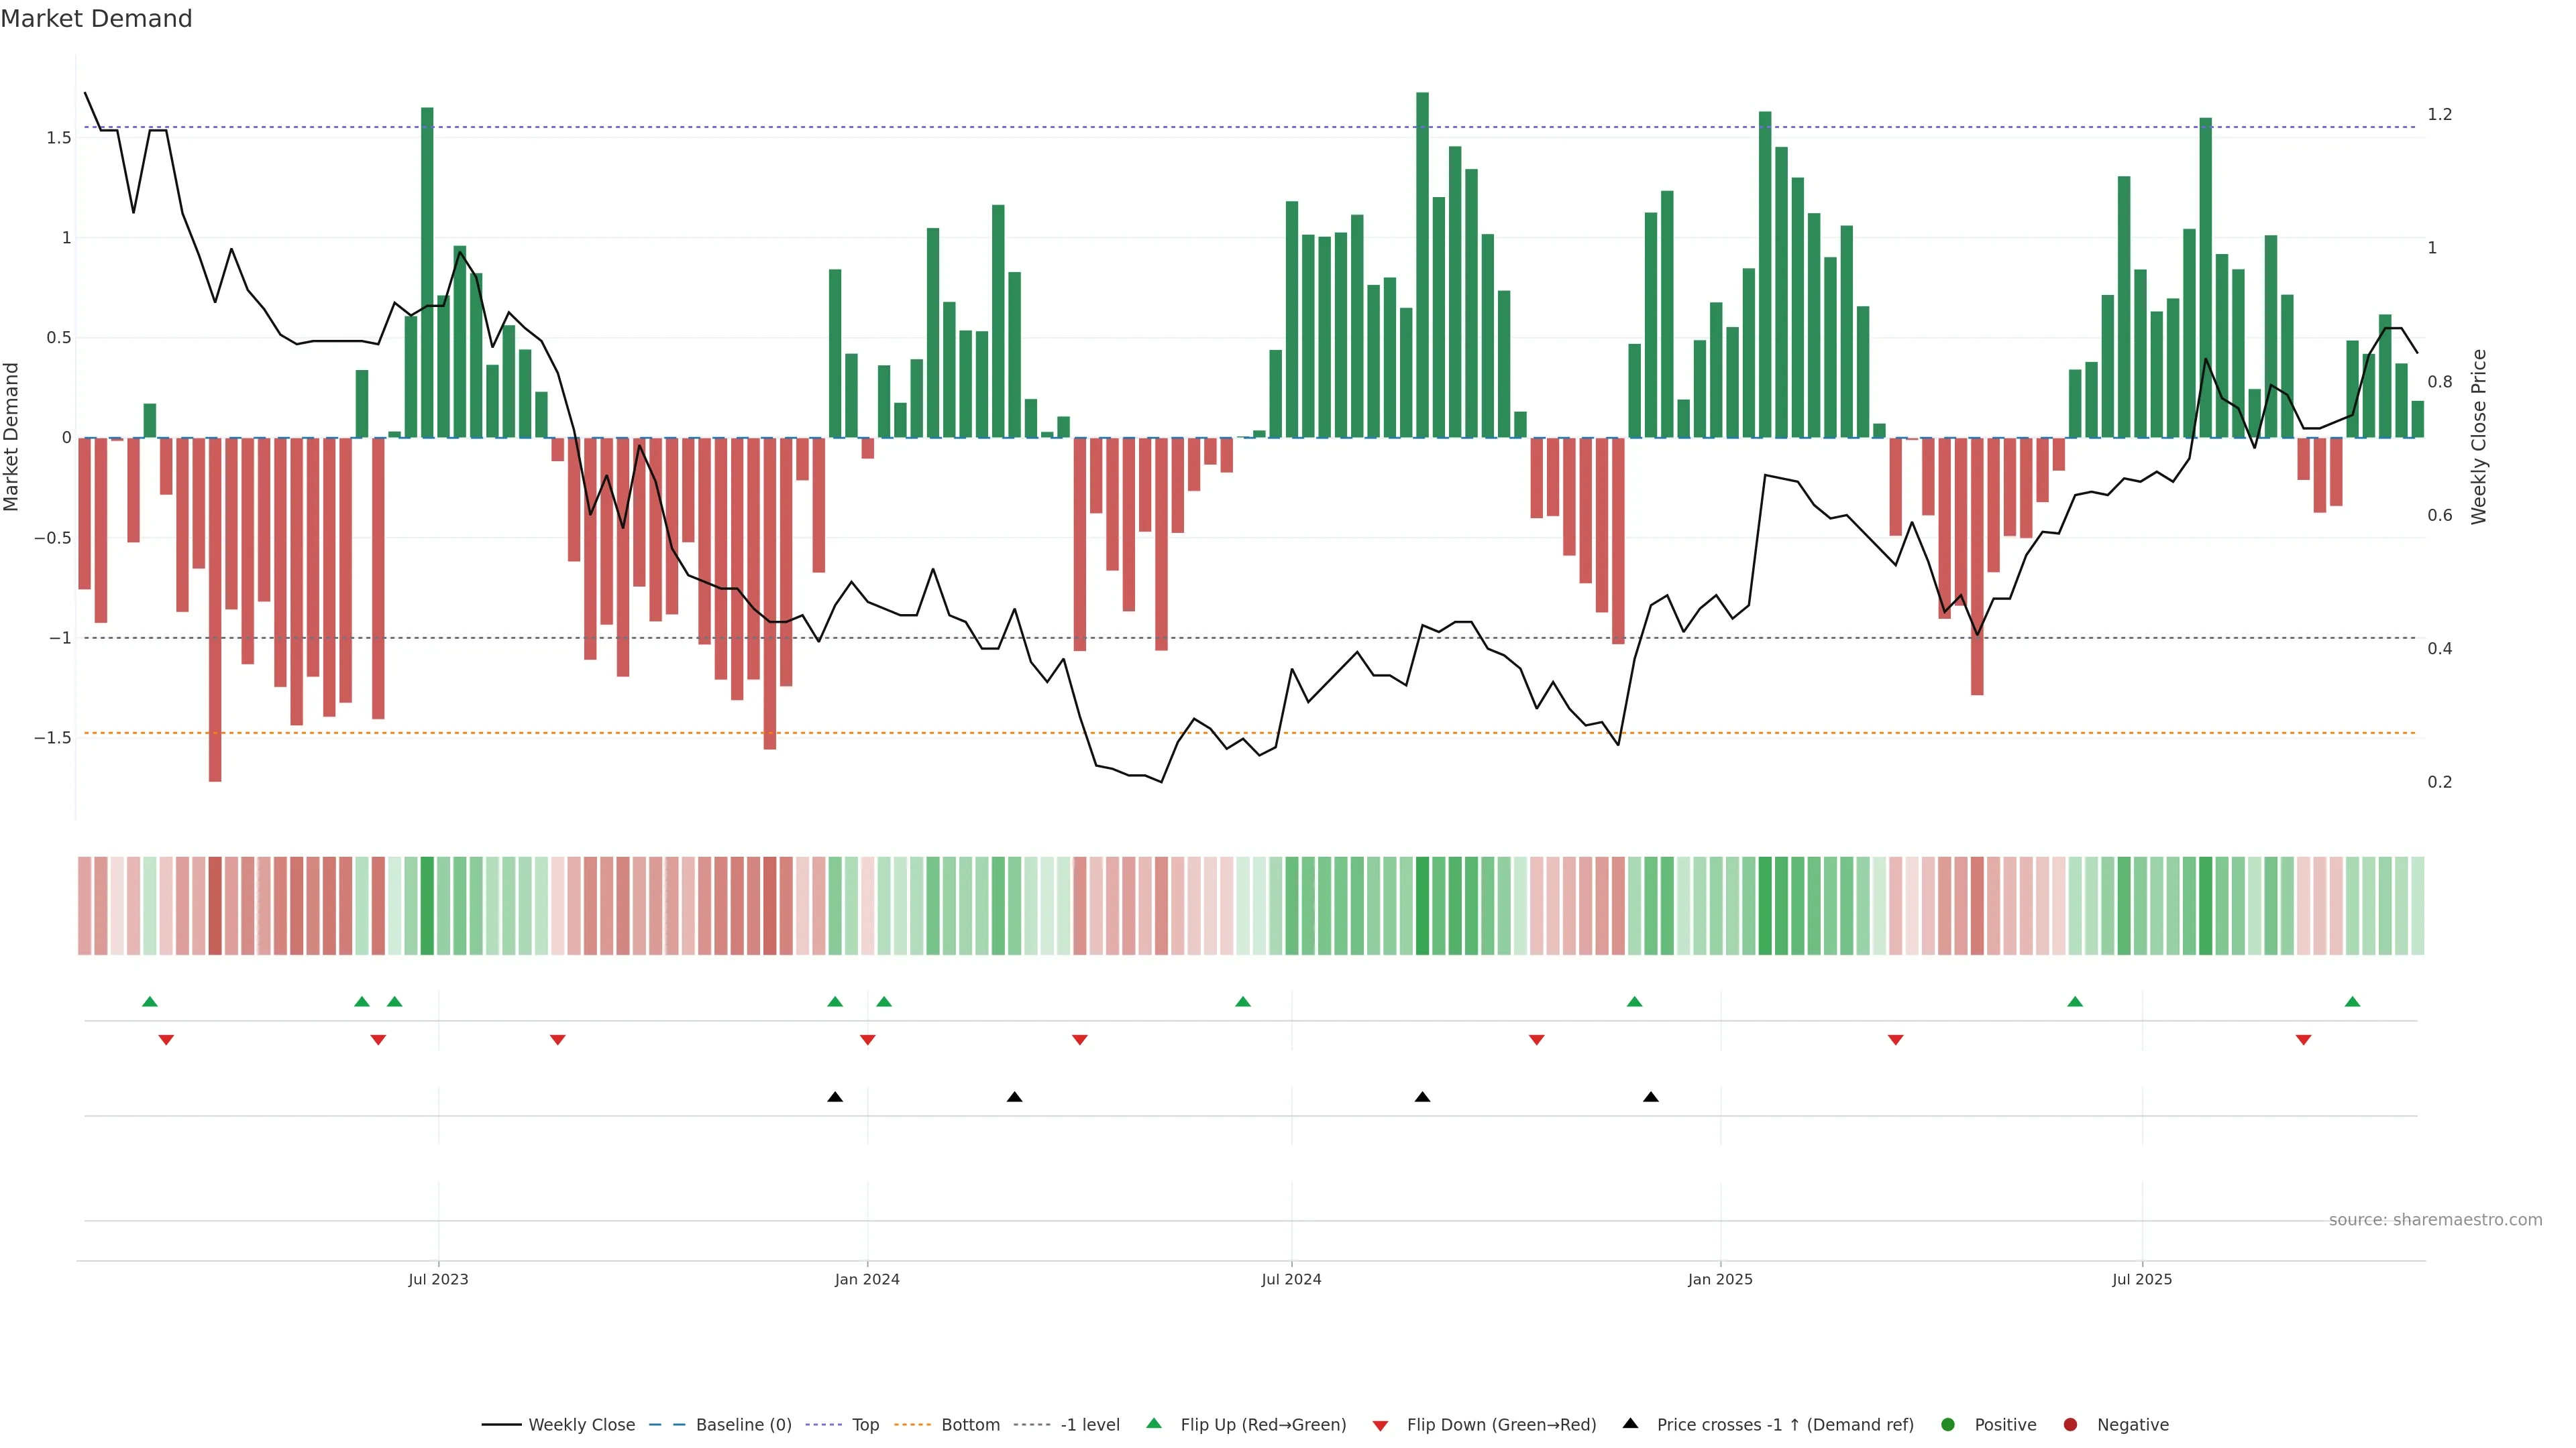Click the Market Demand chart title
The width and height of the screenshot is (2576, 1448).
pyautogui.click(x=96, y=19)
